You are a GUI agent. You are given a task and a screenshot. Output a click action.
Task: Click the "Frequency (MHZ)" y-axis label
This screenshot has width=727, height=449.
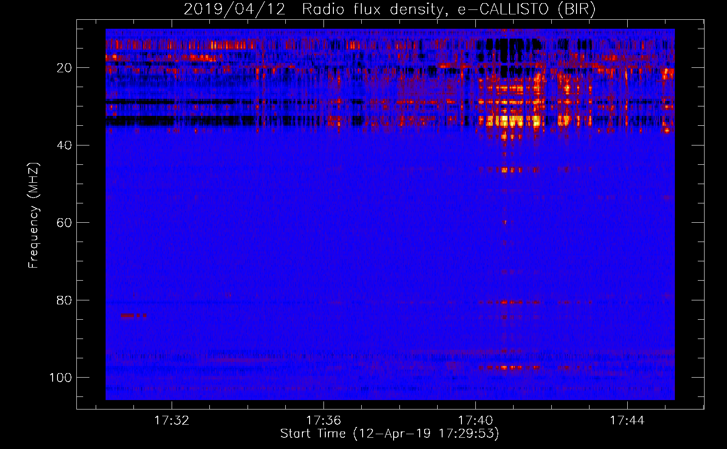pos(34,215)
